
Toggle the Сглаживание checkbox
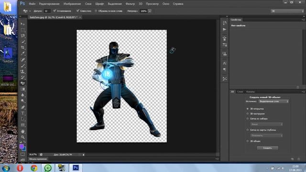point(55,11)
